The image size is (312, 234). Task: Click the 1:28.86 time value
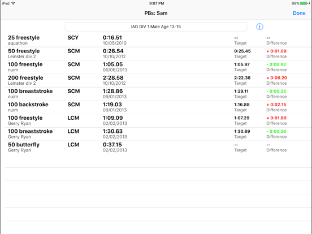[x=112, y=91]
